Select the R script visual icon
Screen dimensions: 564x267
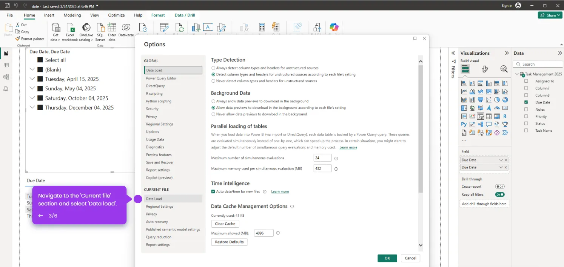tap(505, 116)
